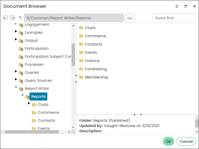Select Examples in the folder tree
This screenshot has height=149, width=199.
pyautogui.click(x=34, y=32)
